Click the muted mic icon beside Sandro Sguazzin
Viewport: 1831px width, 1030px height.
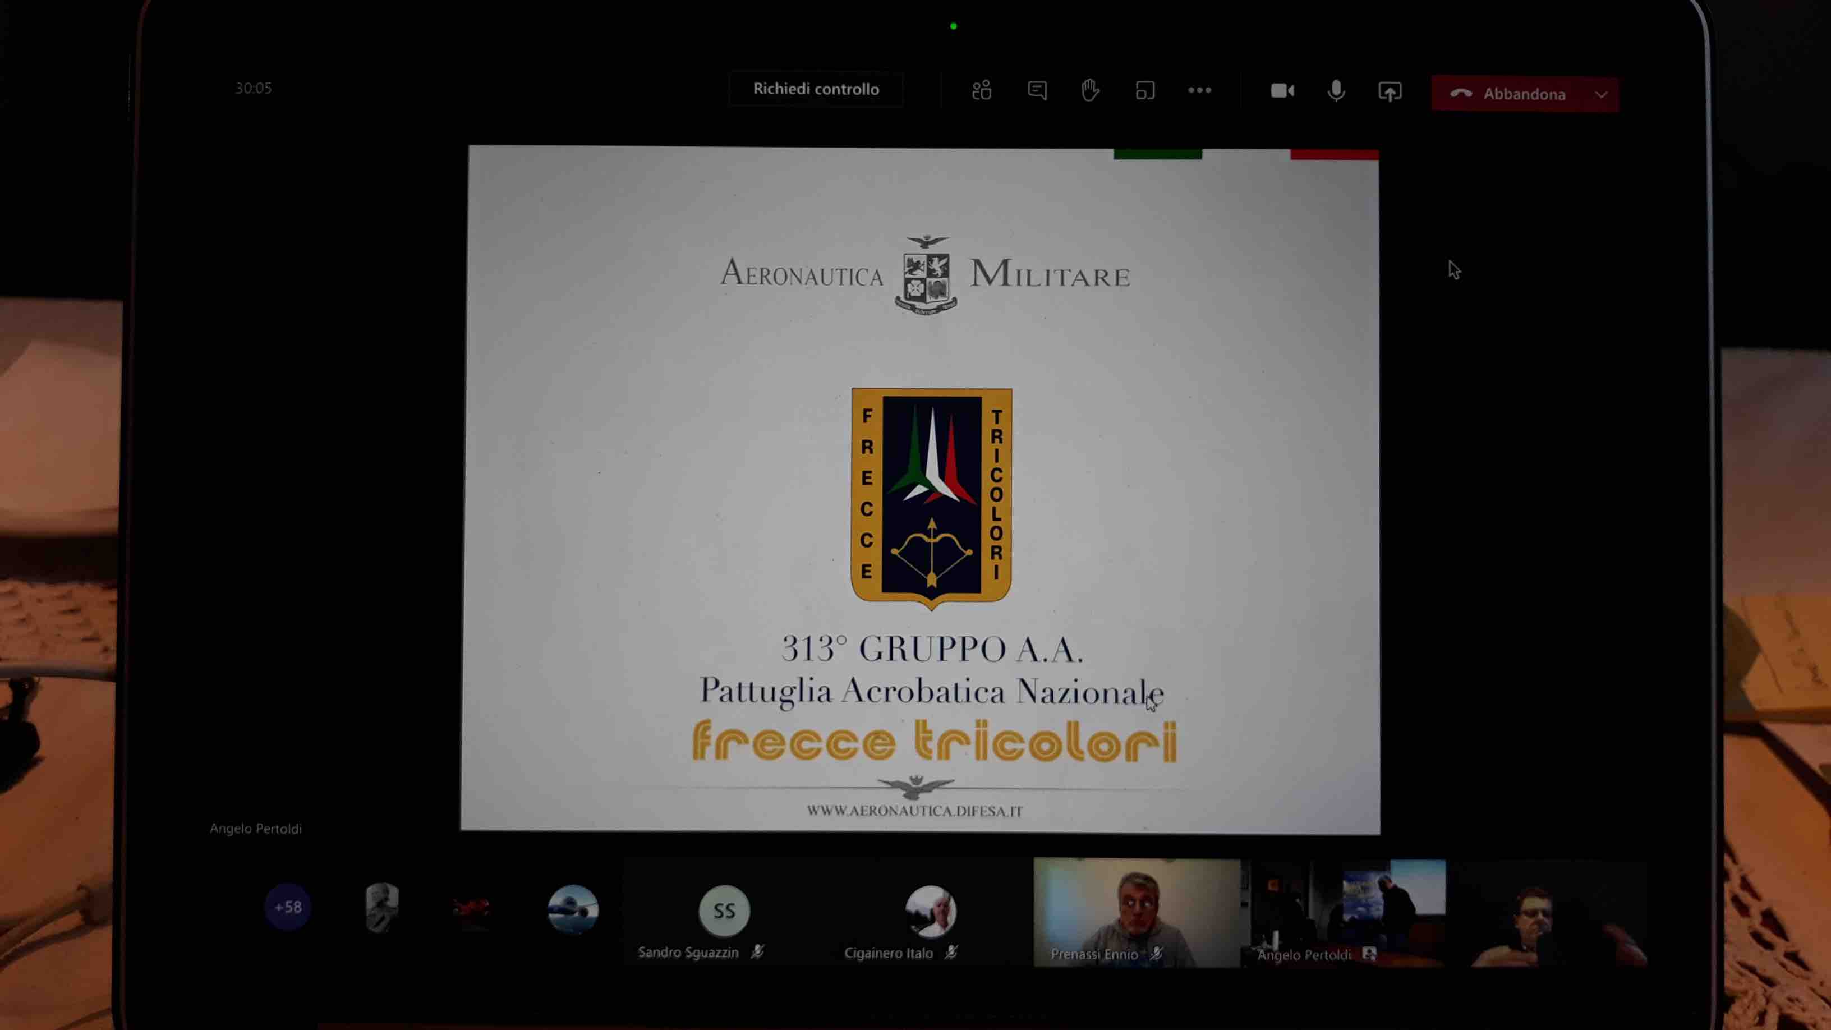tap(758, 952)
